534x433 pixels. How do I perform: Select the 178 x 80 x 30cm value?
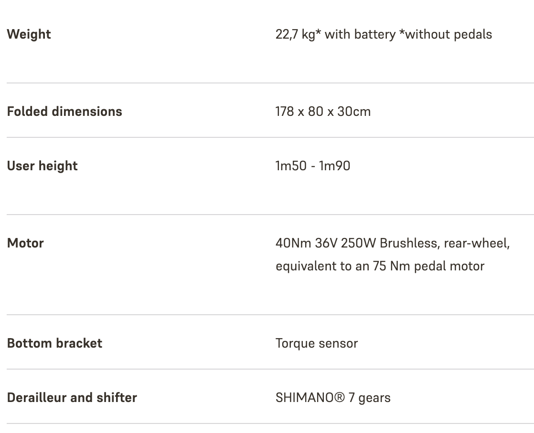coord(323,112)
